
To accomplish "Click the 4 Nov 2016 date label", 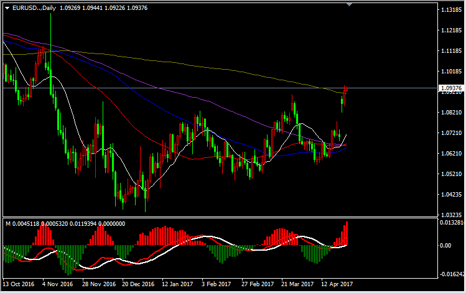I will 57,284.
